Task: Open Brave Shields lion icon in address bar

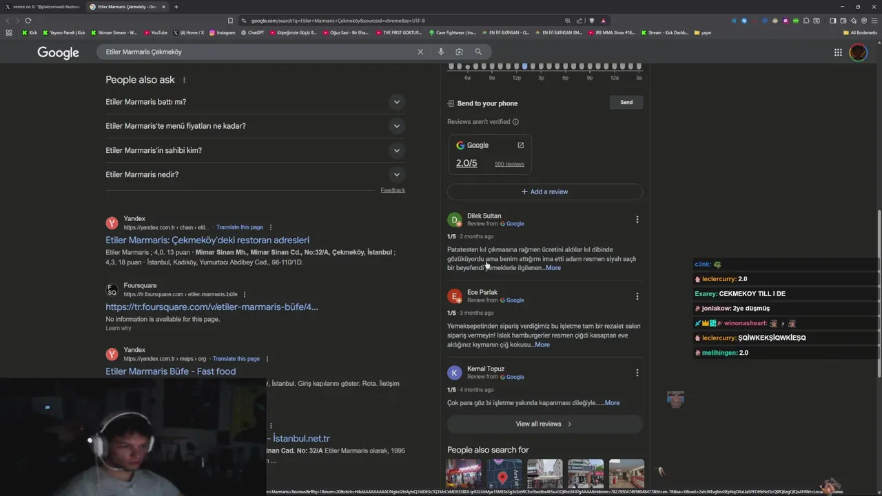Action: coord(591,21)
